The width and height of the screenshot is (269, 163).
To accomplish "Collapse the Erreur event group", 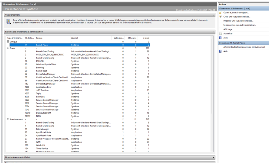I will click(8, 48).
